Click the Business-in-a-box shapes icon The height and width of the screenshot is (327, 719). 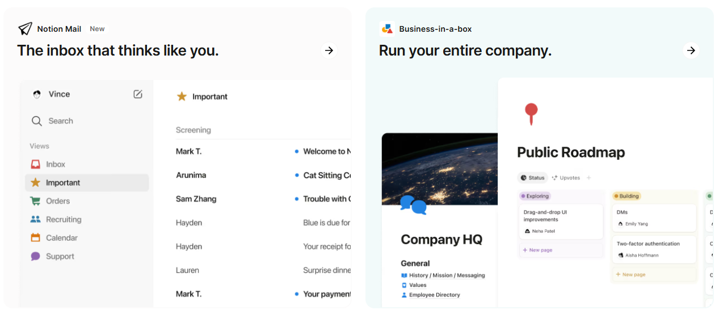[x=387, y=29]
